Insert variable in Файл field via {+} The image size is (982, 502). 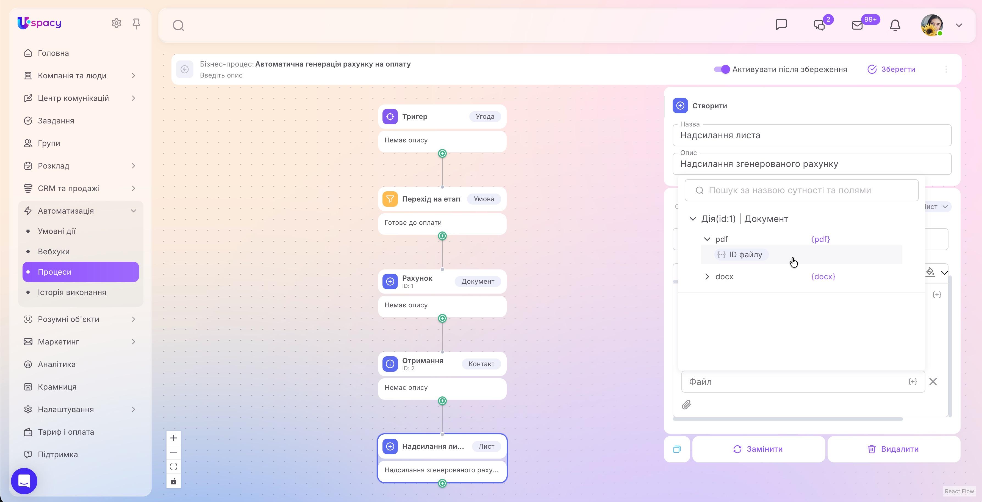(912, 382)
